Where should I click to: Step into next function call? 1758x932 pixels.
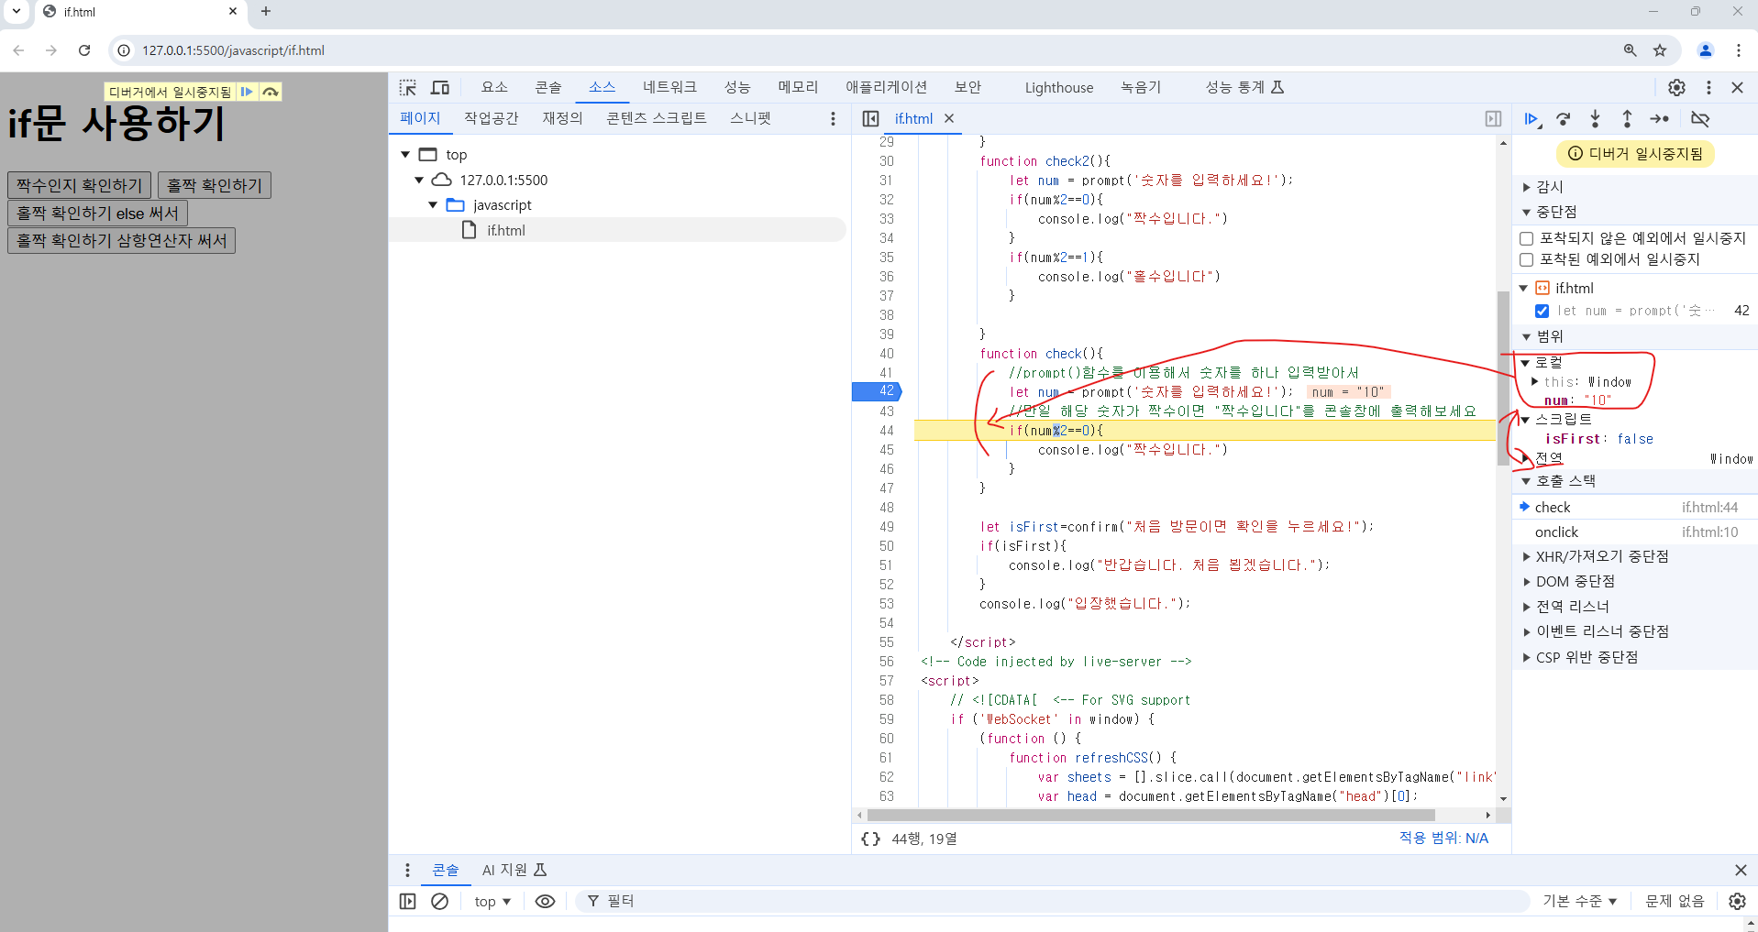[1595, 119]
